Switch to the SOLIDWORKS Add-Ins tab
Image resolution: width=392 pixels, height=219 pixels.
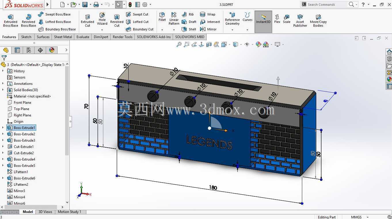click(154, 37)
